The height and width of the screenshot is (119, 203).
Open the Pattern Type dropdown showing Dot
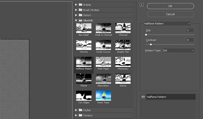coord(178,50)
